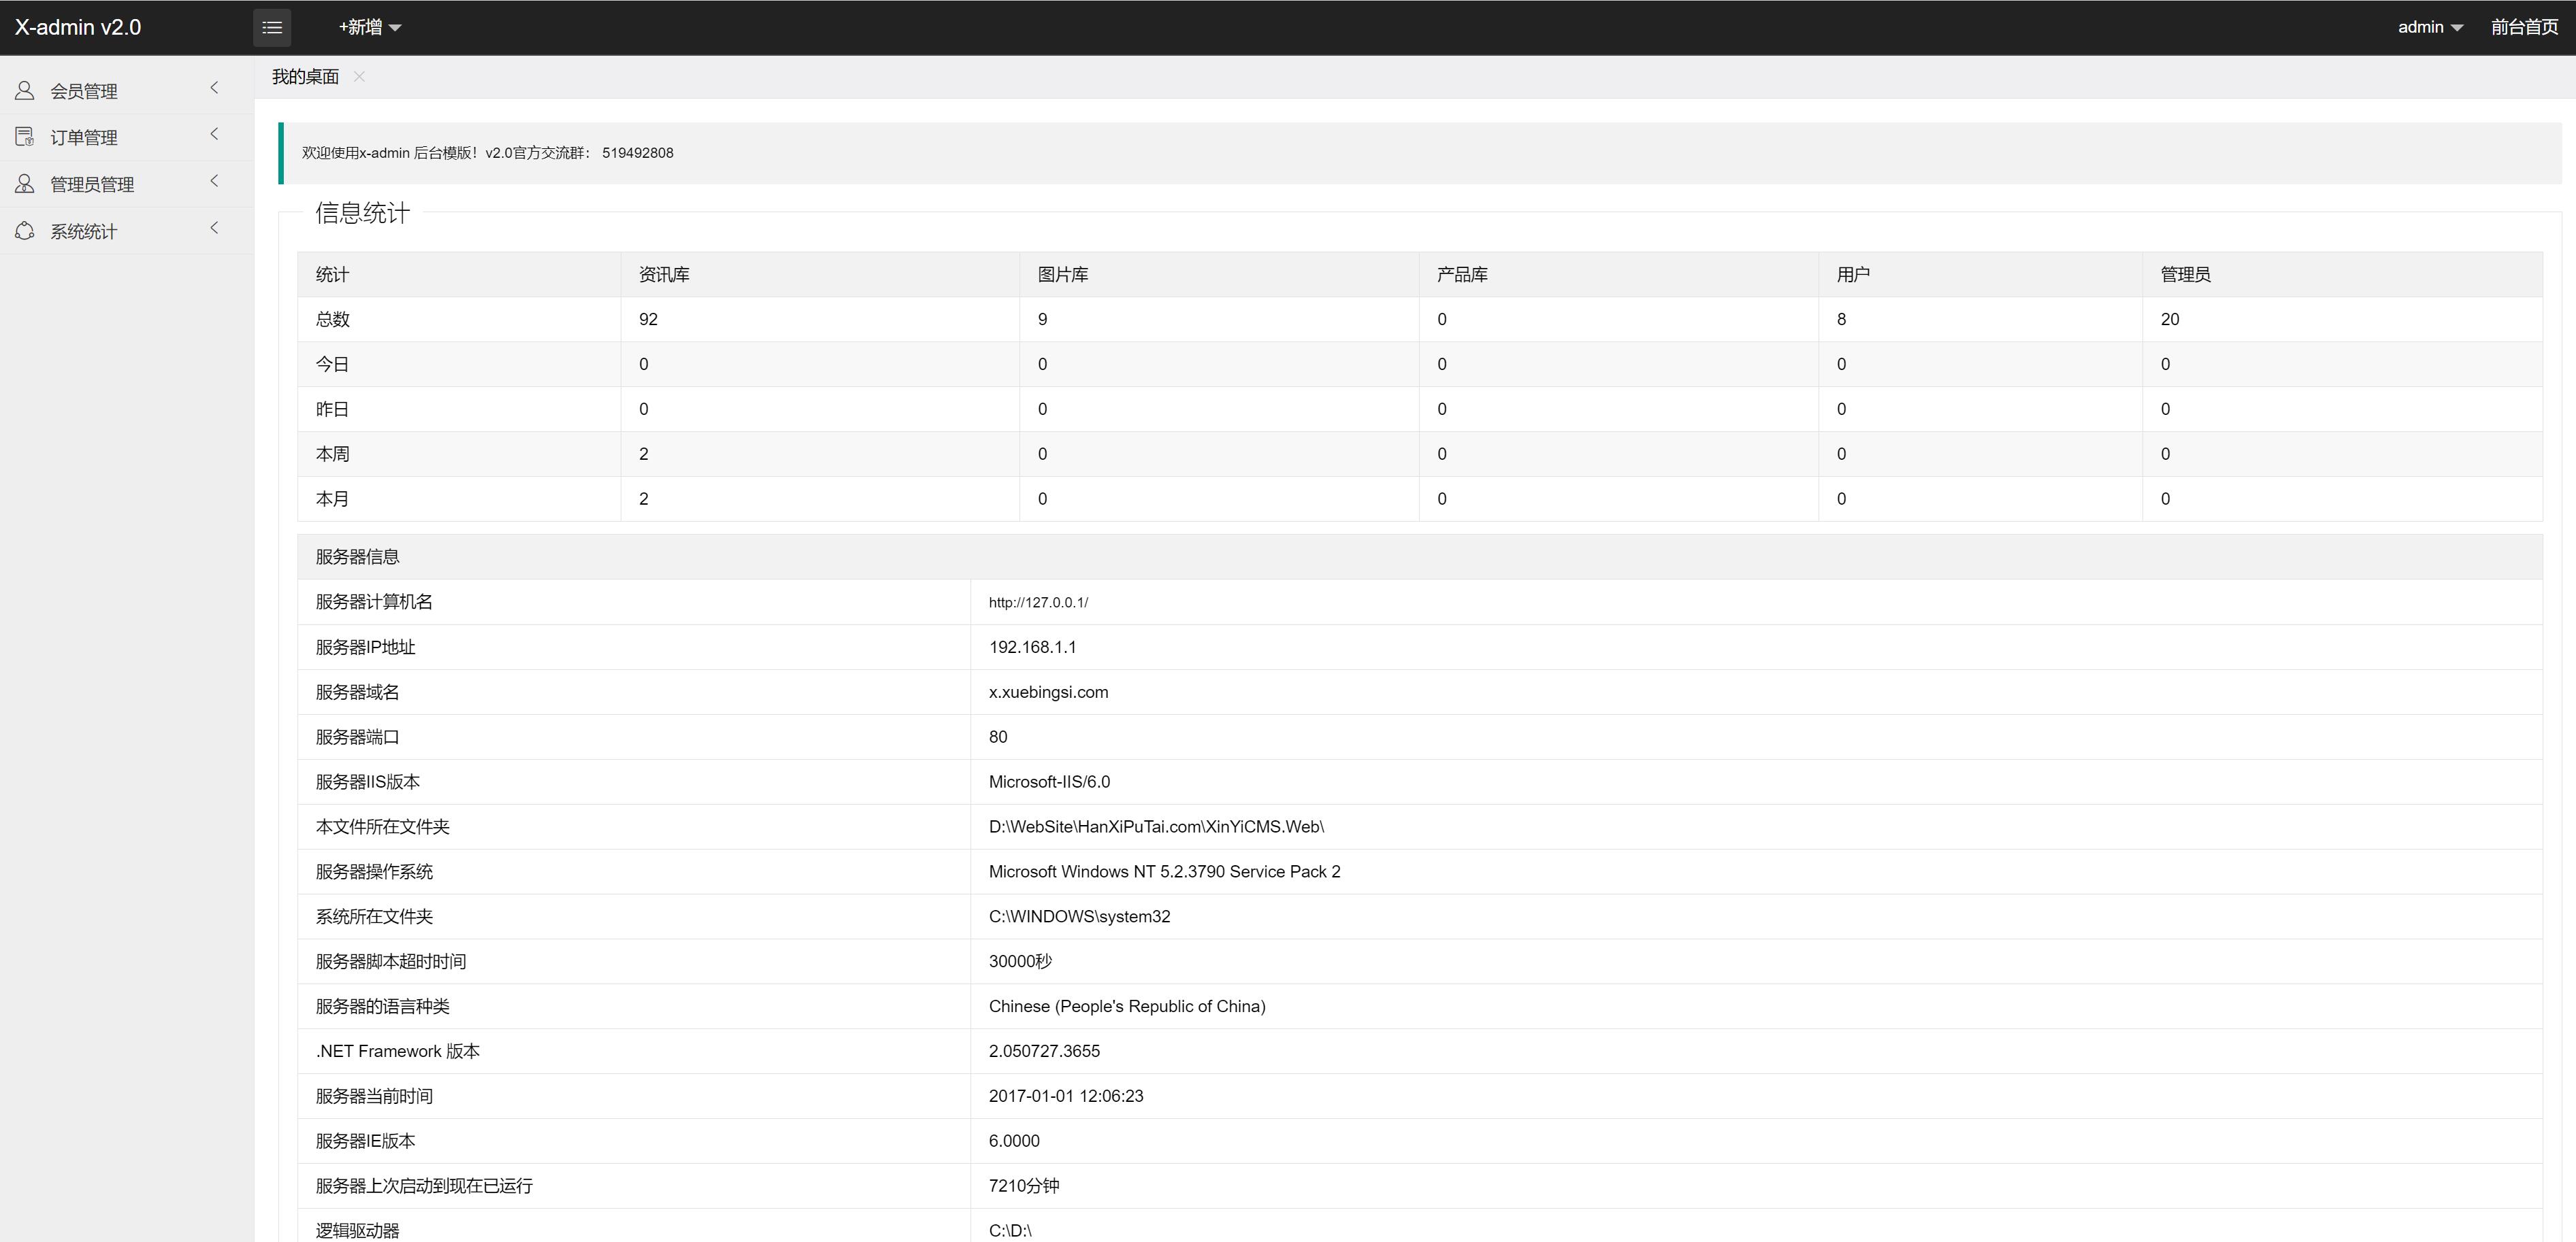Expand the 系统统计 chevron arrow
The image size is (2576, 1242).
coord(214,228)
